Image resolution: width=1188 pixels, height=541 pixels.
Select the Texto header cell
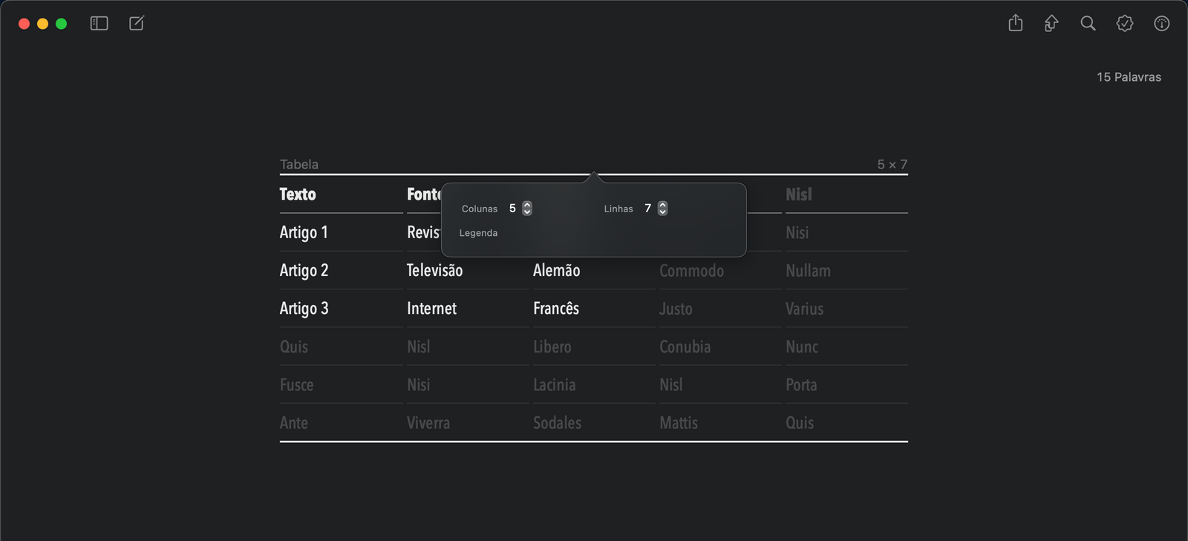click(x=298, y=194)
